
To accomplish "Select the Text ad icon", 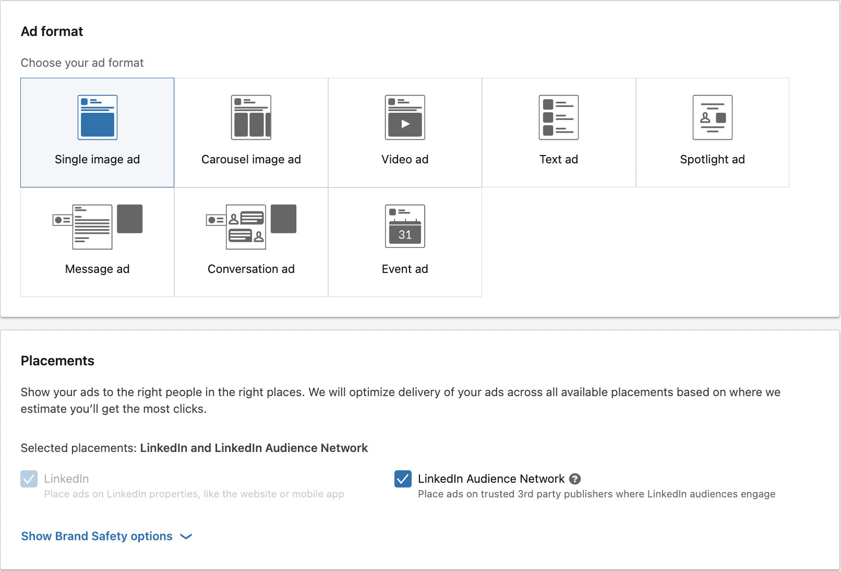I will pyautogui.click(x=559, y=117).
